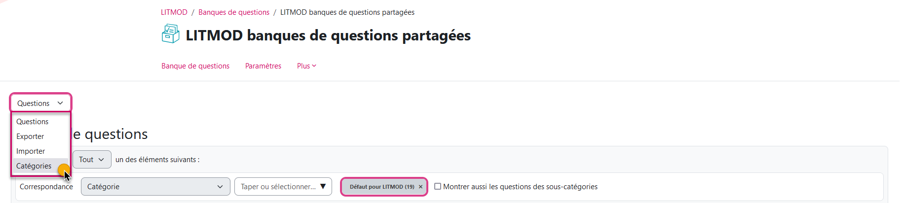Expand the Tout match selector

pyautogui.click(x=92, y=160)
